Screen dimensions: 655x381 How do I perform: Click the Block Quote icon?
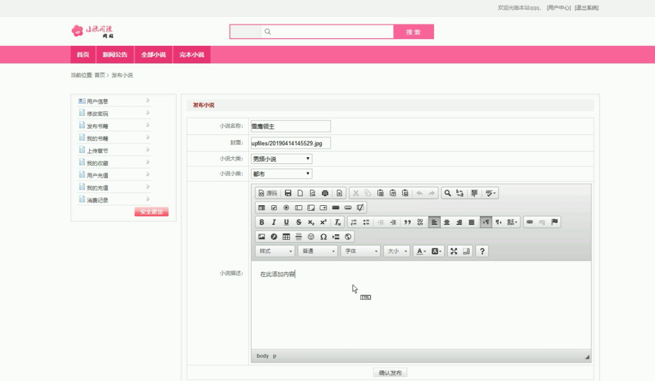[407, 222]
